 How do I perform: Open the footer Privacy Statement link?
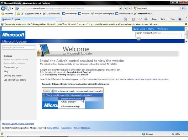[82, 128]
